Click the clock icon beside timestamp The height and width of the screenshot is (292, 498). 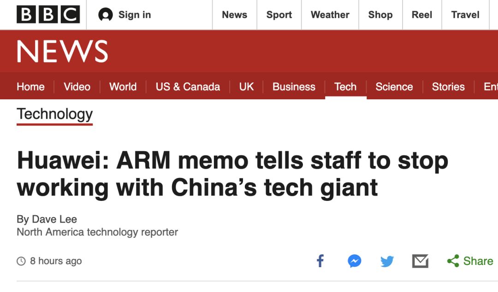click(21, 261)
